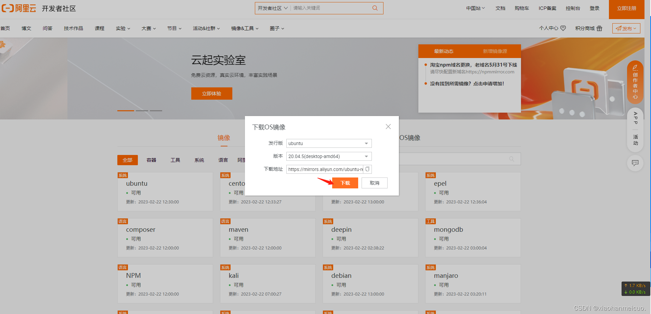Click the 积分商城 gift icon
Screen dimensions: 651x314
point(599,28)
